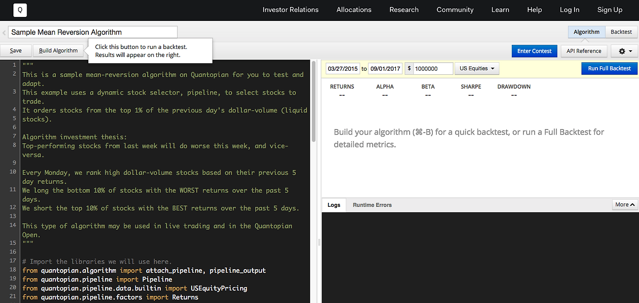Image resolution: width=639 pixels, height=303 pixels.
Task: Click code line importing attach_pipeline
Action: [144, 271]
